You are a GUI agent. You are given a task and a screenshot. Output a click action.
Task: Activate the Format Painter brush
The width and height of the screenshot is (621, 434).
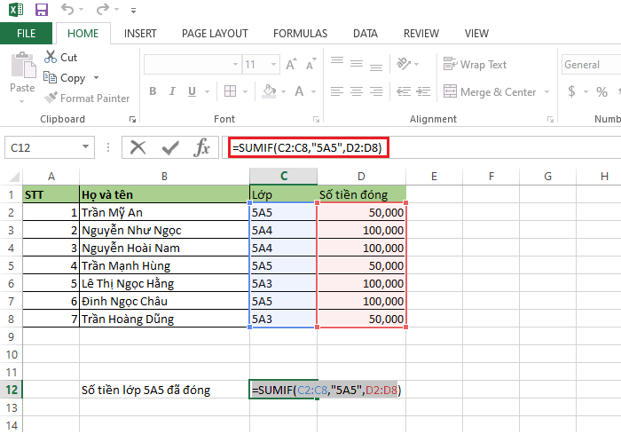(x=51, y=98)
